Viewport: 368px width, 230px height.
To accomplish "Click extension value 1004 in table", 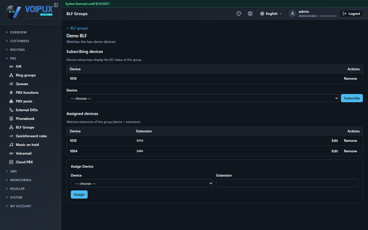I will click(x=140, y=151).
